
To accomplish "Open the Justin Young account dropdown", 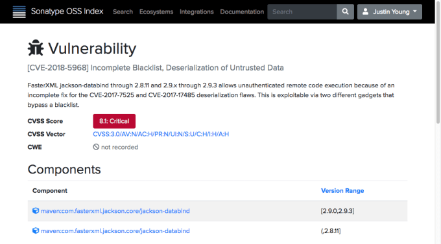I will pyautogui.click(x=390, y=12).
